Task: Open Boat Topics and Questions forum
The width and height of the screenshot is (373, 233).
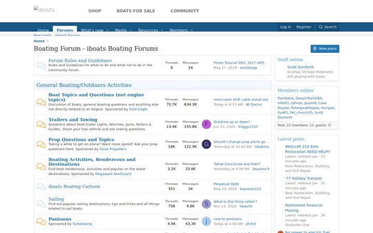Action: pos(96,97)
